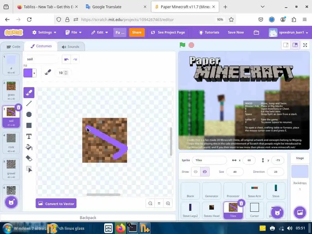Image resolution: width=312 pixels, height=234 pixels.
Task: Click See Project Page button
Action: tap(168, 32)
